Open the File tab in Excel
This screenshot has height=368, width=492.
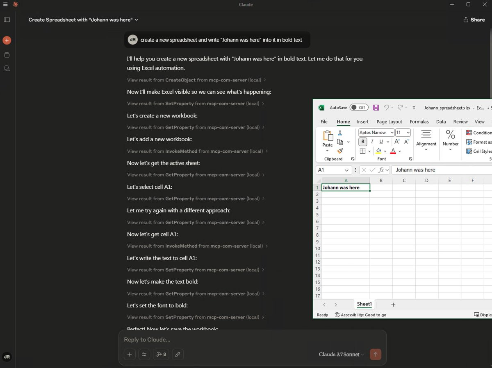(324, 122)
